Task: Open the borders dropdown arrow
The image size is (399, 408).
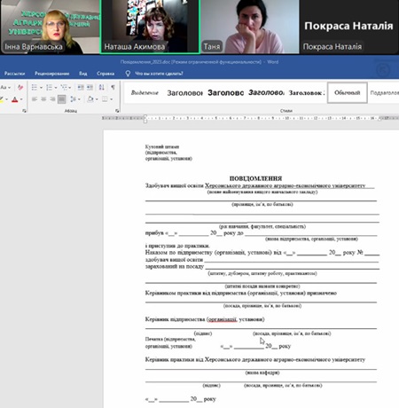Action: point(111,99)
